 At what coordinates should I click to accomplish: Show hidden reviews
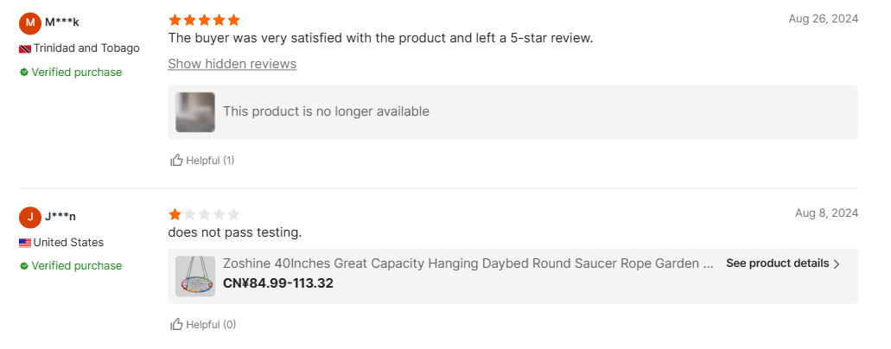232,64
